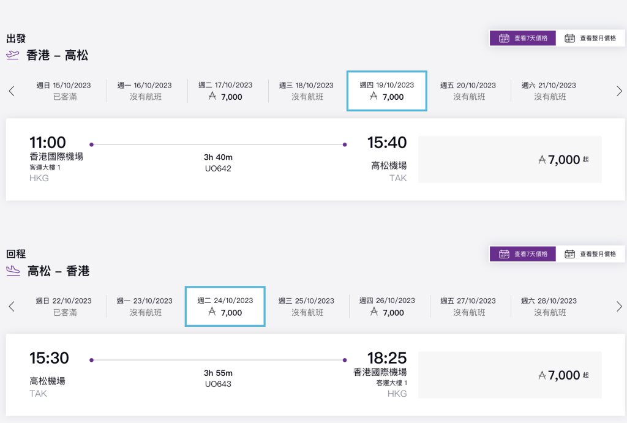Go to next week of departure dates

tap(619, 91)
